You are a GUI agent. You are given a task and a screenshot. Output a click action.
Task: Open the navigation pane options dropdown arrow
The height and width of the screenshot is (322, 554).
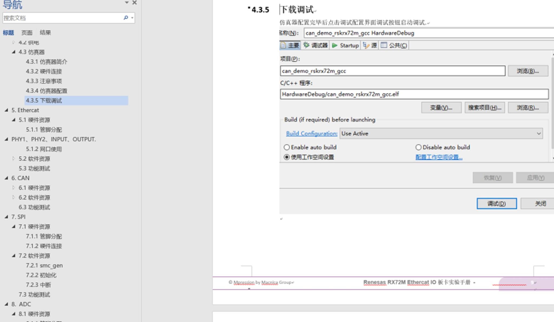pos(127,2)
